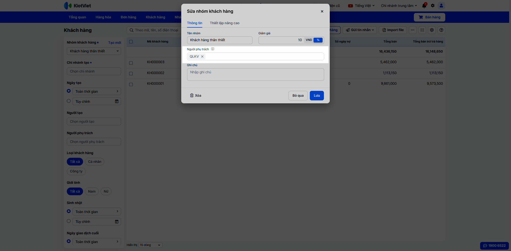Check the KH000001 row checkbox
Screen dimensions: 511x251
[x=131, y=84]
